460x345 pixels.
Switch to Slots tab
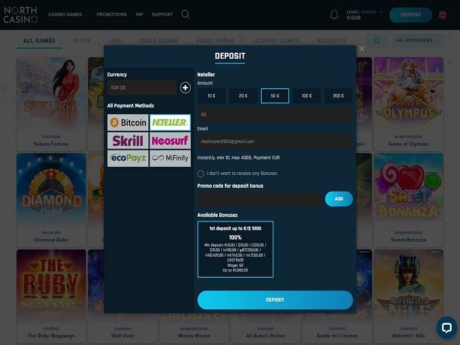tap(82, 41)
